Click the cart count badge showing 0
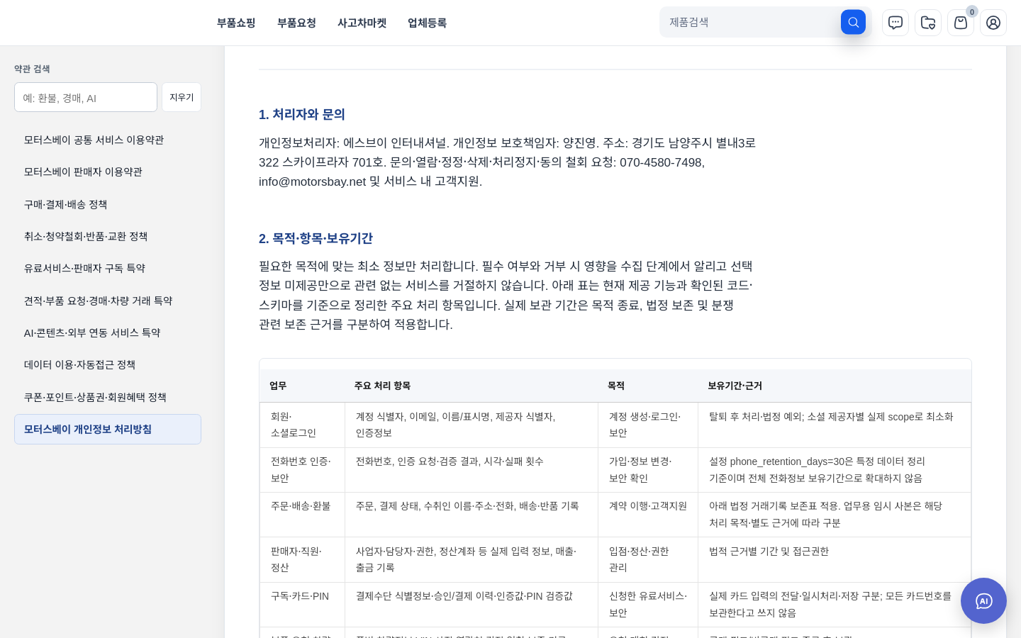This screenshot has height=638, width=1021. coord(972,11)
